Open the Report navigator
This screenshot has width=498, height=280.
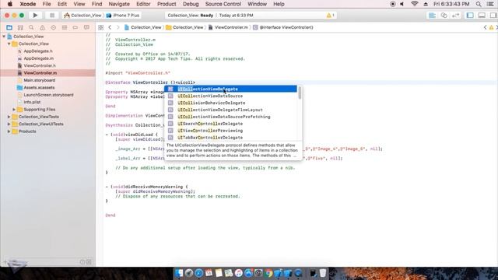86,28
